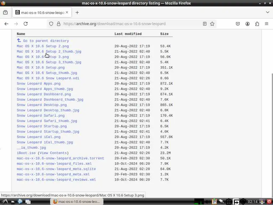This screenshot has width=273, height=205.
Task: Open Snow Leopard Dashboard_thumb.jpg
Action: point(50,100)
